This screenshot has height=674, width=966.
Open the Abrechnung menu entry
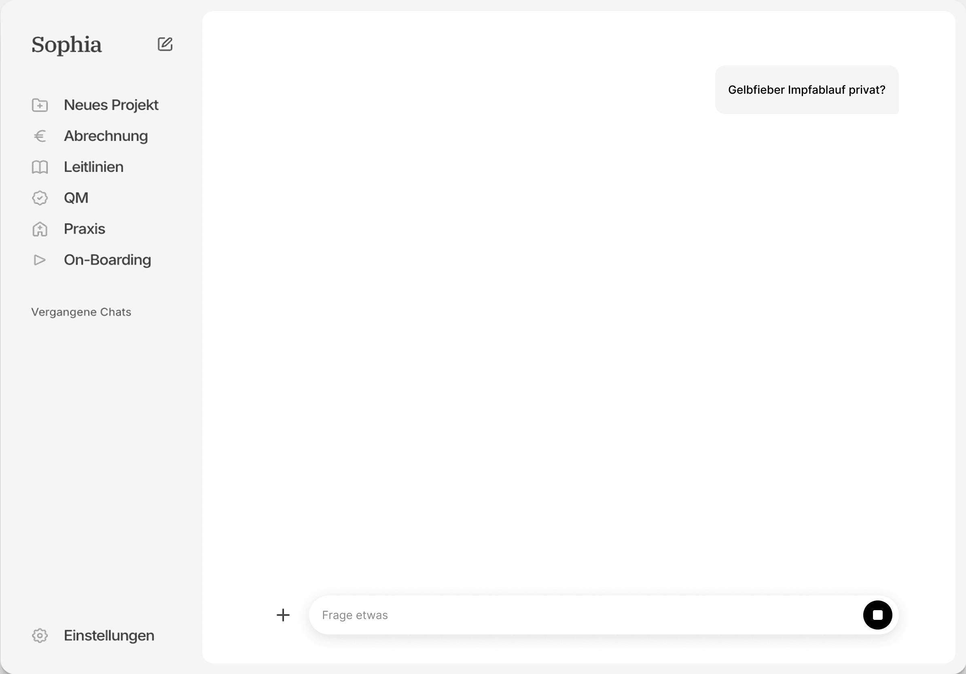coord(106,136)
